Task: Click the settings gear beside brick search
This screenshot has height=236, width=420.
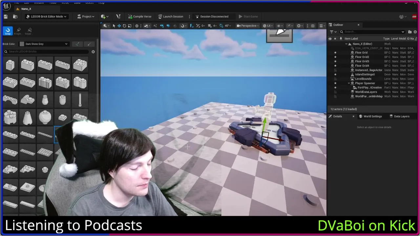Action: pyautogui.click(x=93, y=51)
